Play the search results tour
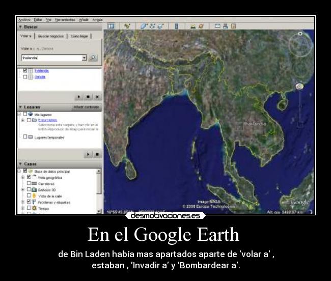331x281 pixels. [x=79, y=97]
